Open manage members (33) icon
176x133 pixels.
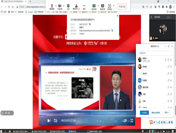point(76,6)
